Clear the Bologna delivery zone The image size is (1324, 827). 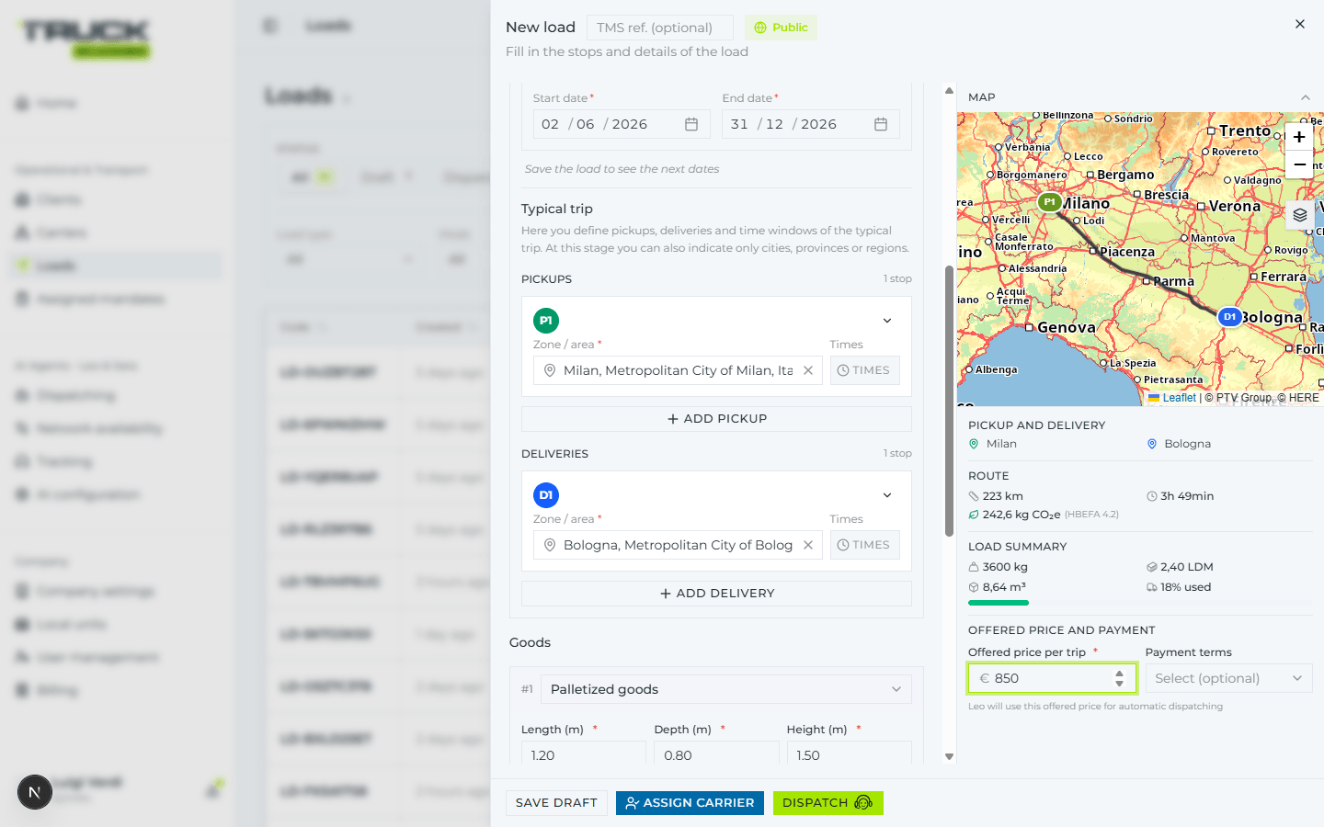808,545
